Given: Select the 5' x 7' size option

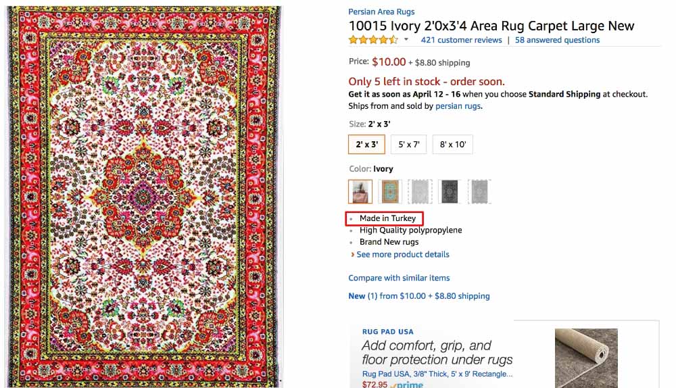Looking at the screenshot, I should click(409, 144).
